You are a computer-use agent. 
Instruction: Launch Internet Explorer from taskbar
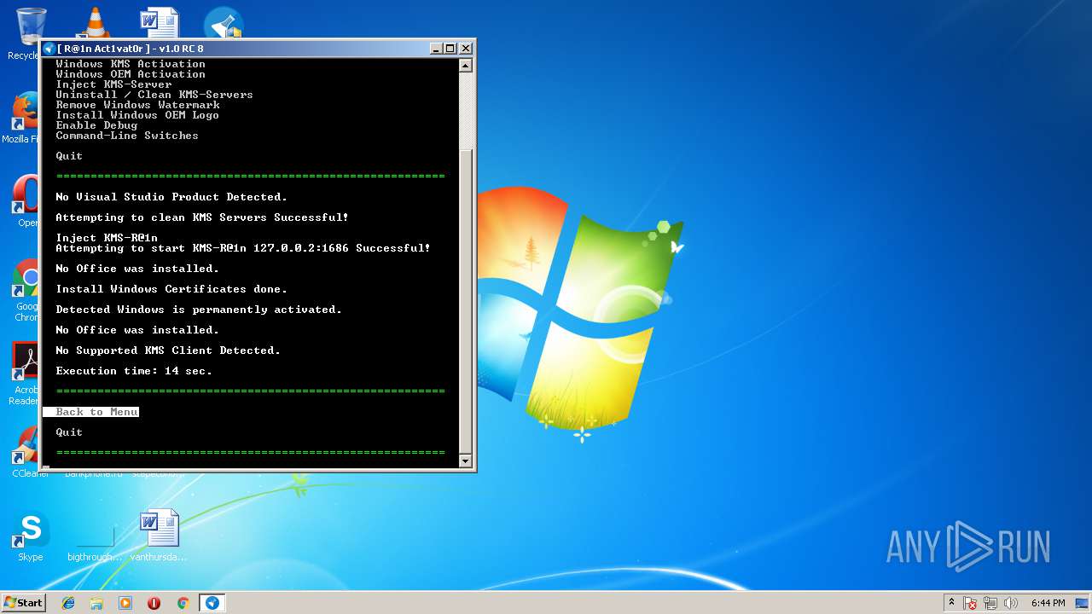tap(68, 603)
